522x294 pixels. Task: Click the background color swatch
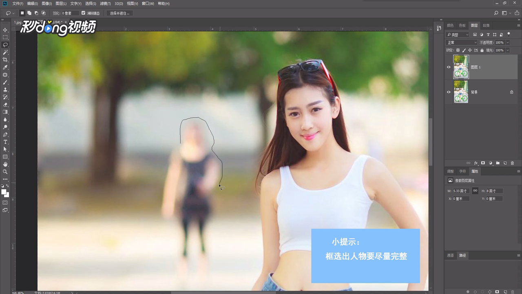coord(7,195)
